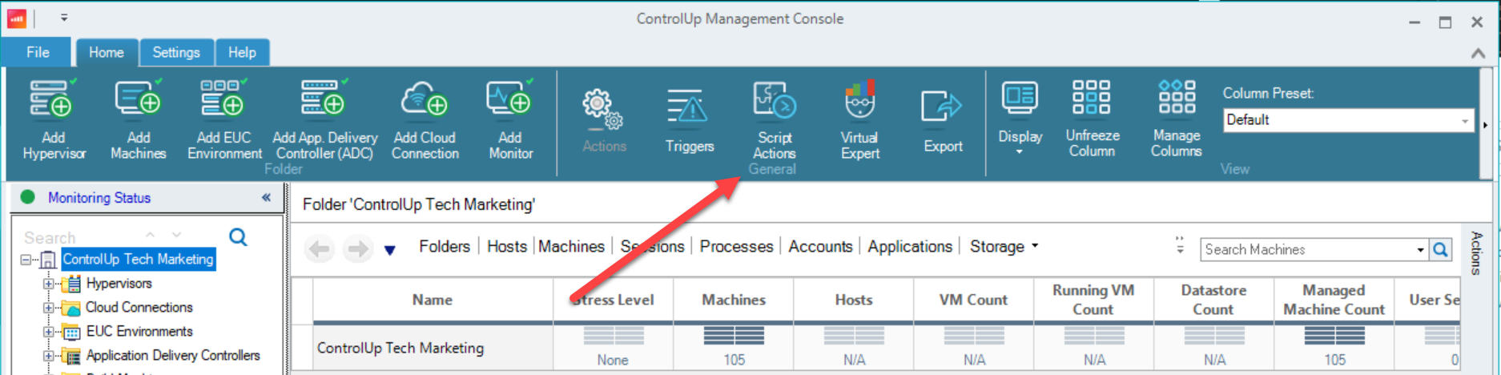The height and width of the screenshot is (375, 1501).
Task: Collapse the ControlUp Tech Marketing tree node
Action: (26, 260)
